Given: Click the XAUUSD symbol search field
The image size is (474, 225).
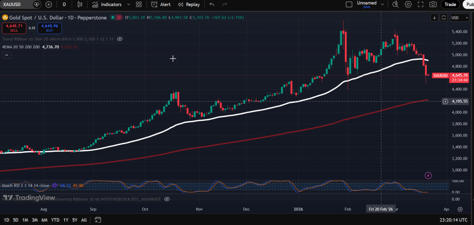Looking at the screenshot, I should (15, 5).
